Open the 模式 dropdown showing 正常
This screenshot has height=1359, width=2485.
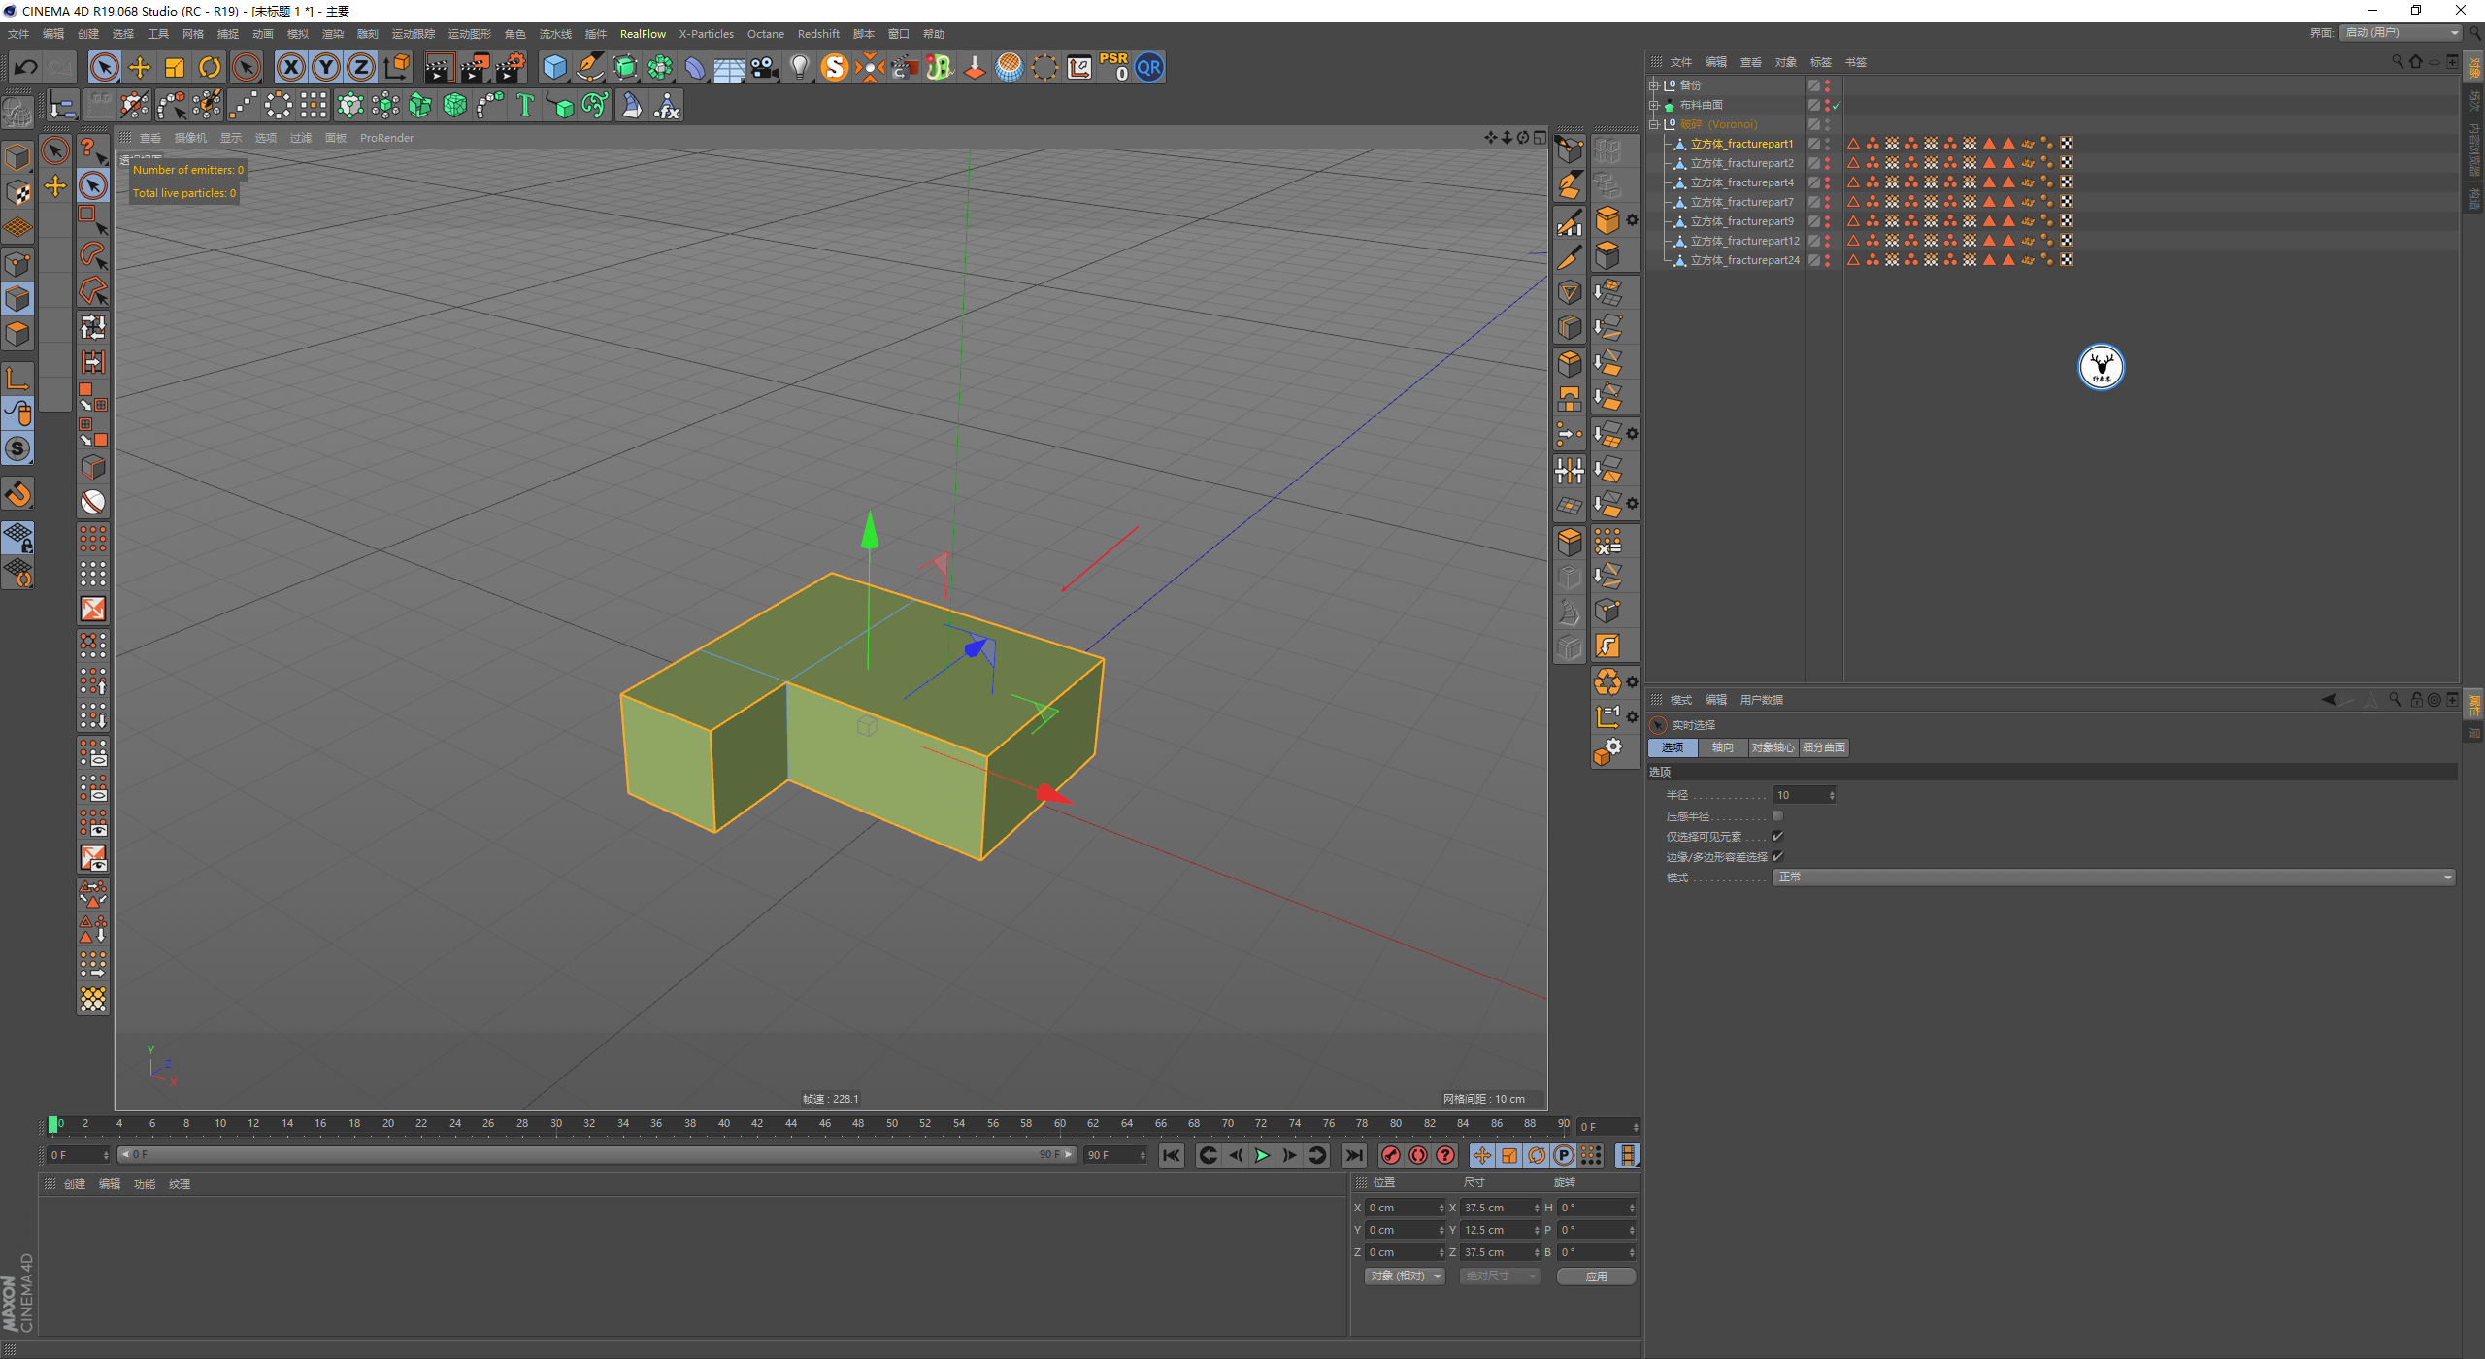click(x=2112, y=877)
